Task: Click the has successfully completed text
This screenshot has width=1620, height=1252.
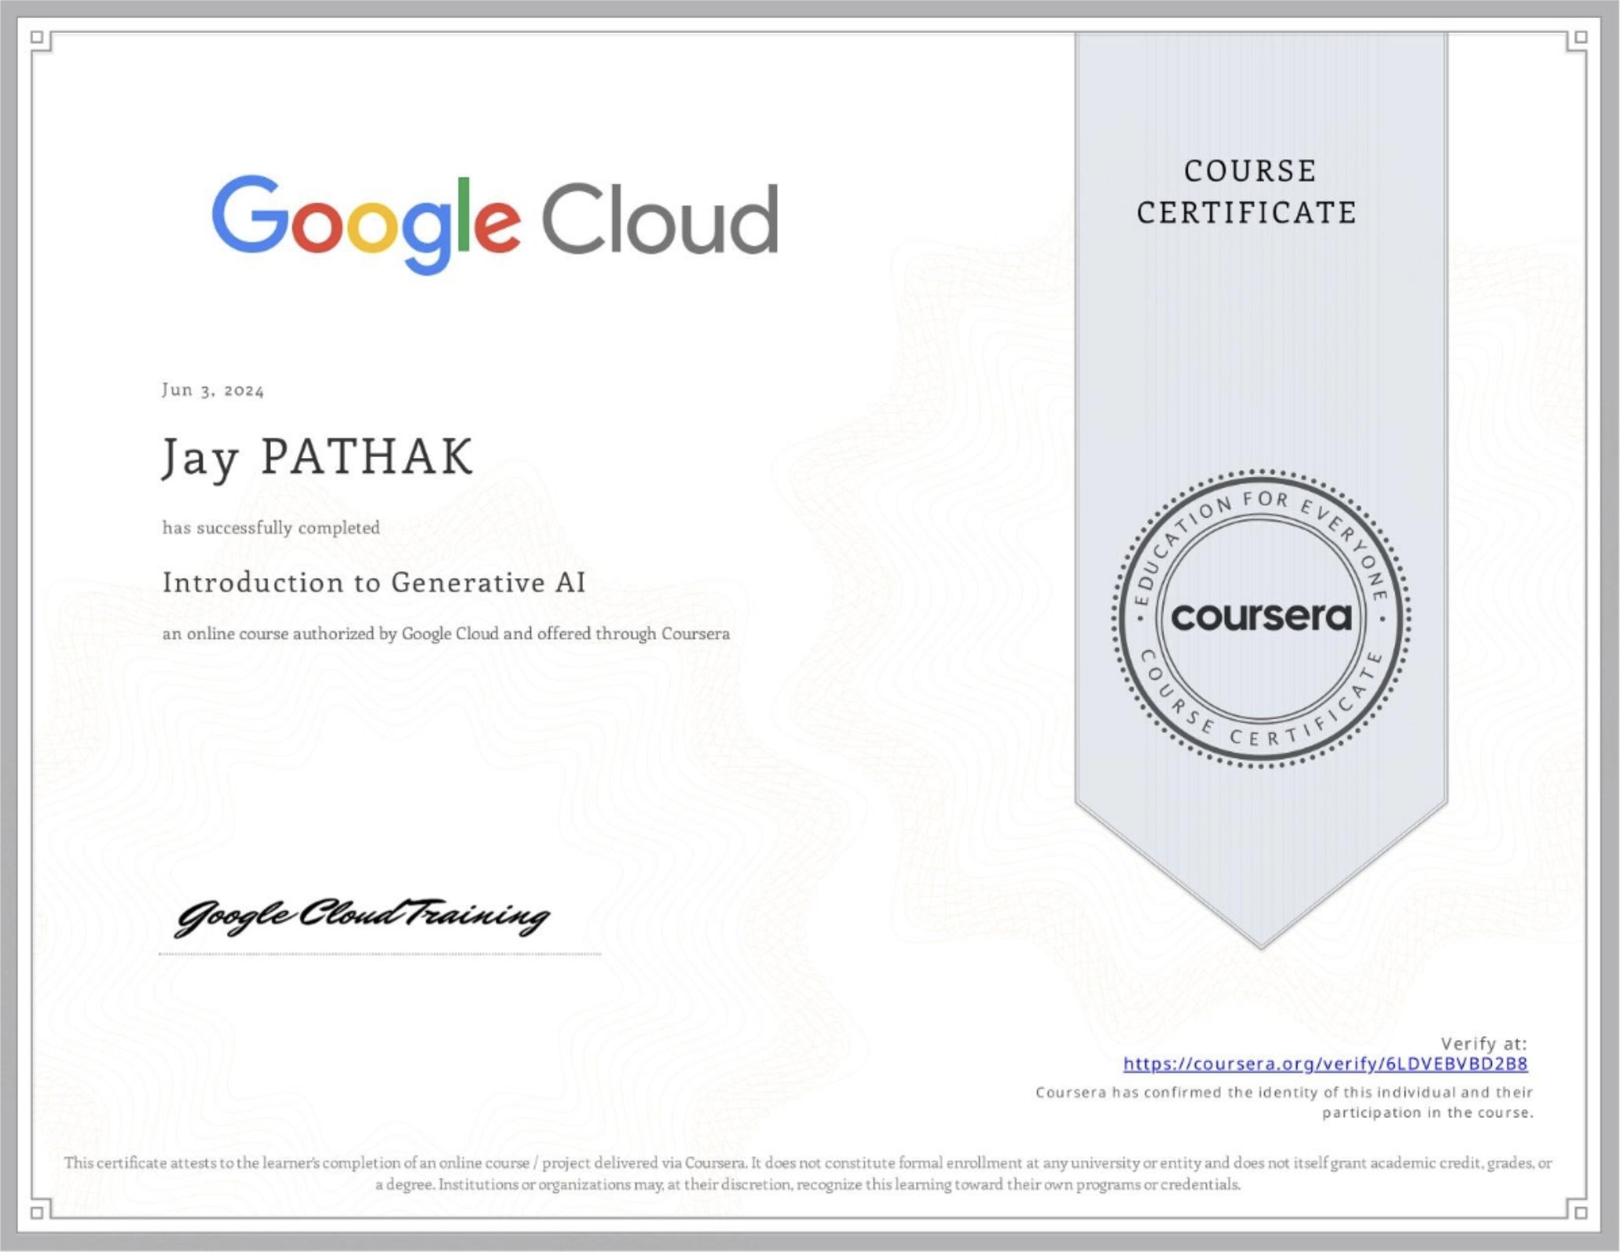Action: click(x=271, y=527)
